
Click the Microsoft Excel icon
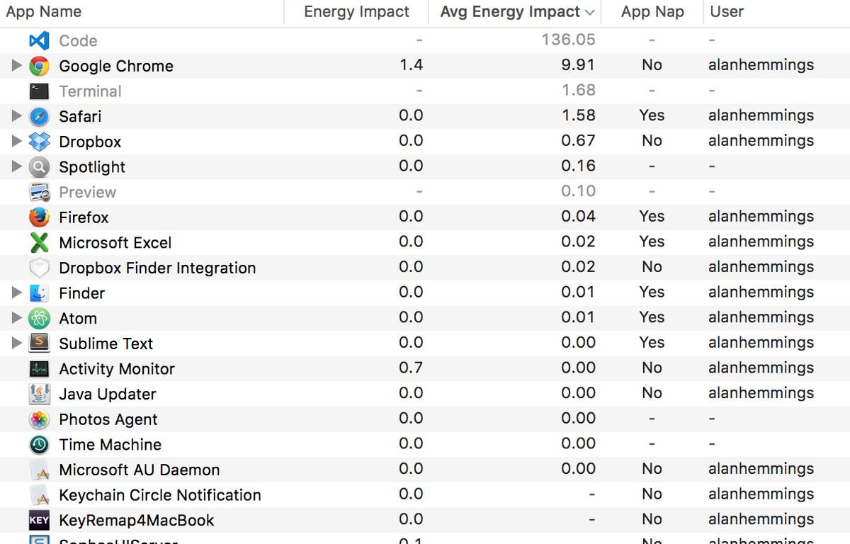[39, 243]
